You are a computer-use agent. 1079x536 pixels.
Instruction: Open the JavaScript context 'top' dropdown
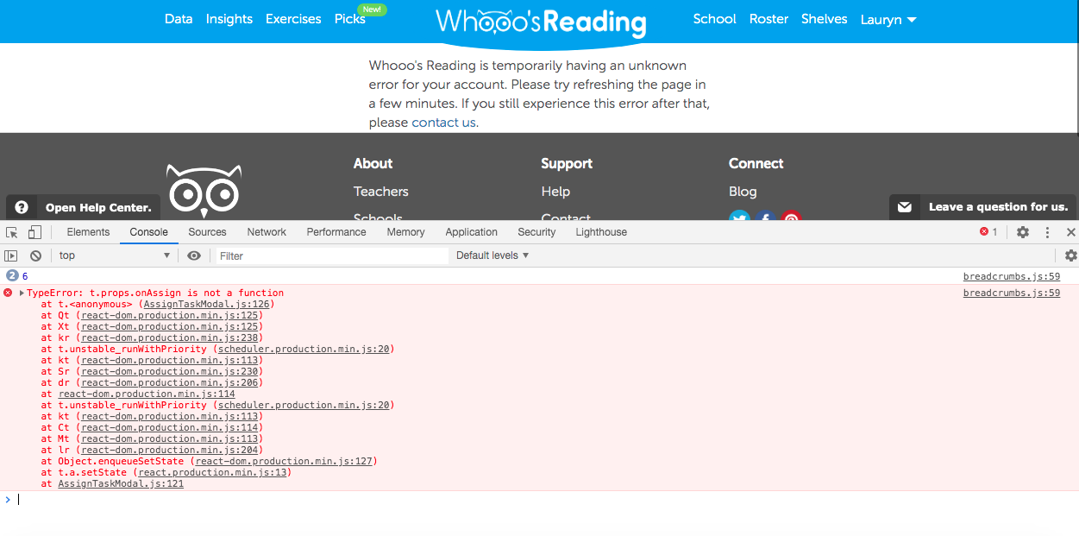[114, 255]
